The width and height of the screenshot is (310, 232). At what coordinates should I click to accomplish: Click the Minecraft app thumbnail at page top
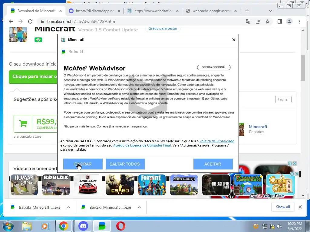tap(18, 34)
